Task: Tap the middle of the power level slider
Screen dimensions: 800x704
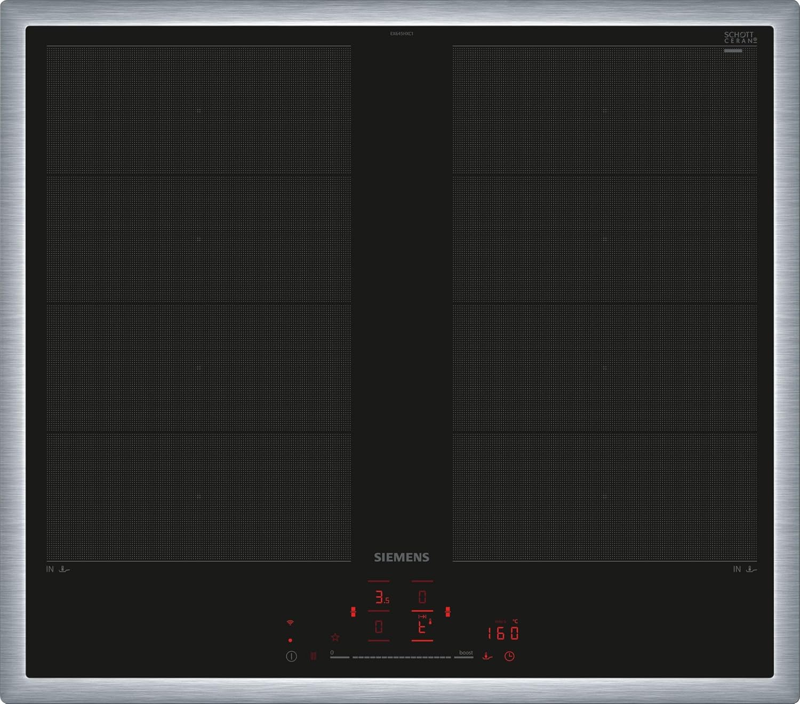Action: 401,657
